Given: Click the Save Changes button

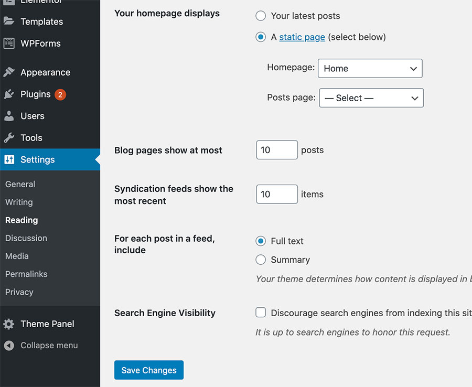Looking at the screenshot, I should (149, 370).
